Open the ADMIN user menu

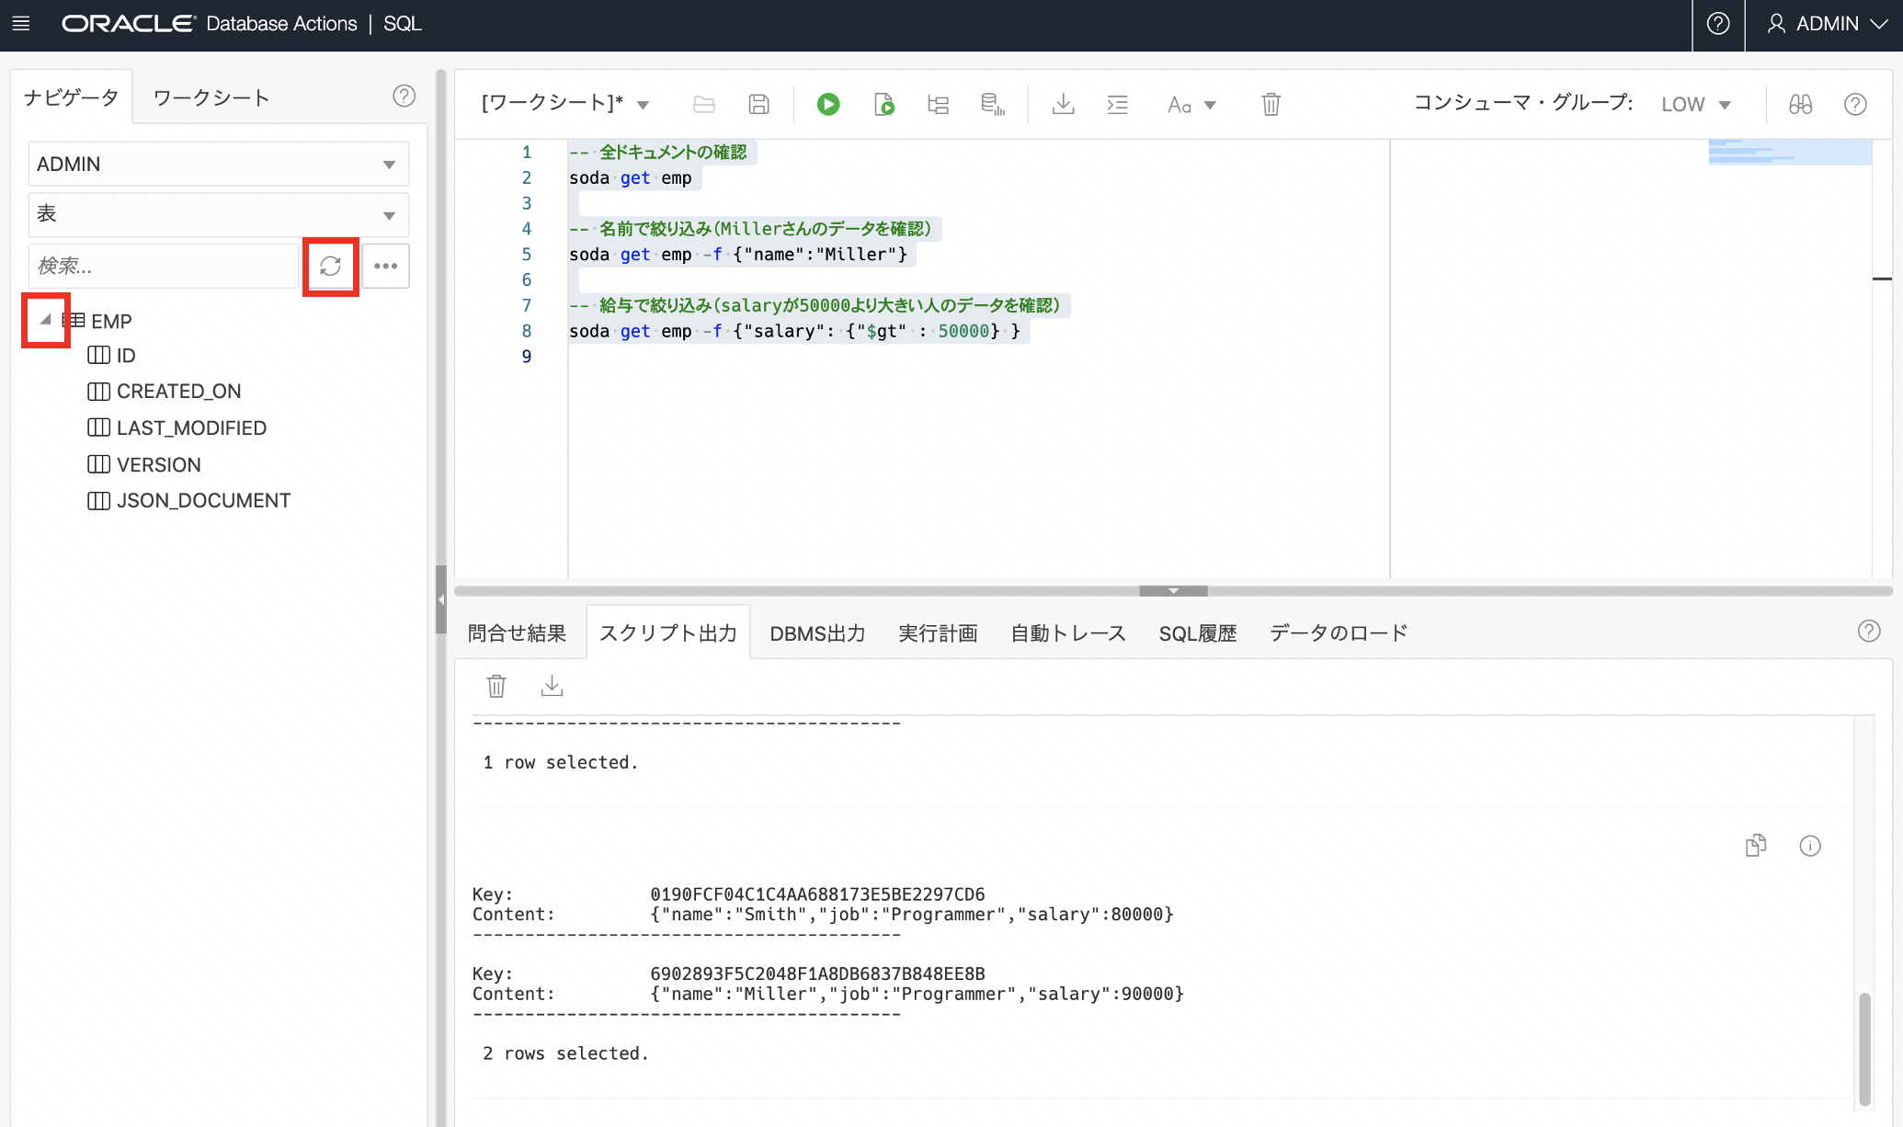[x=1826, y=24]
